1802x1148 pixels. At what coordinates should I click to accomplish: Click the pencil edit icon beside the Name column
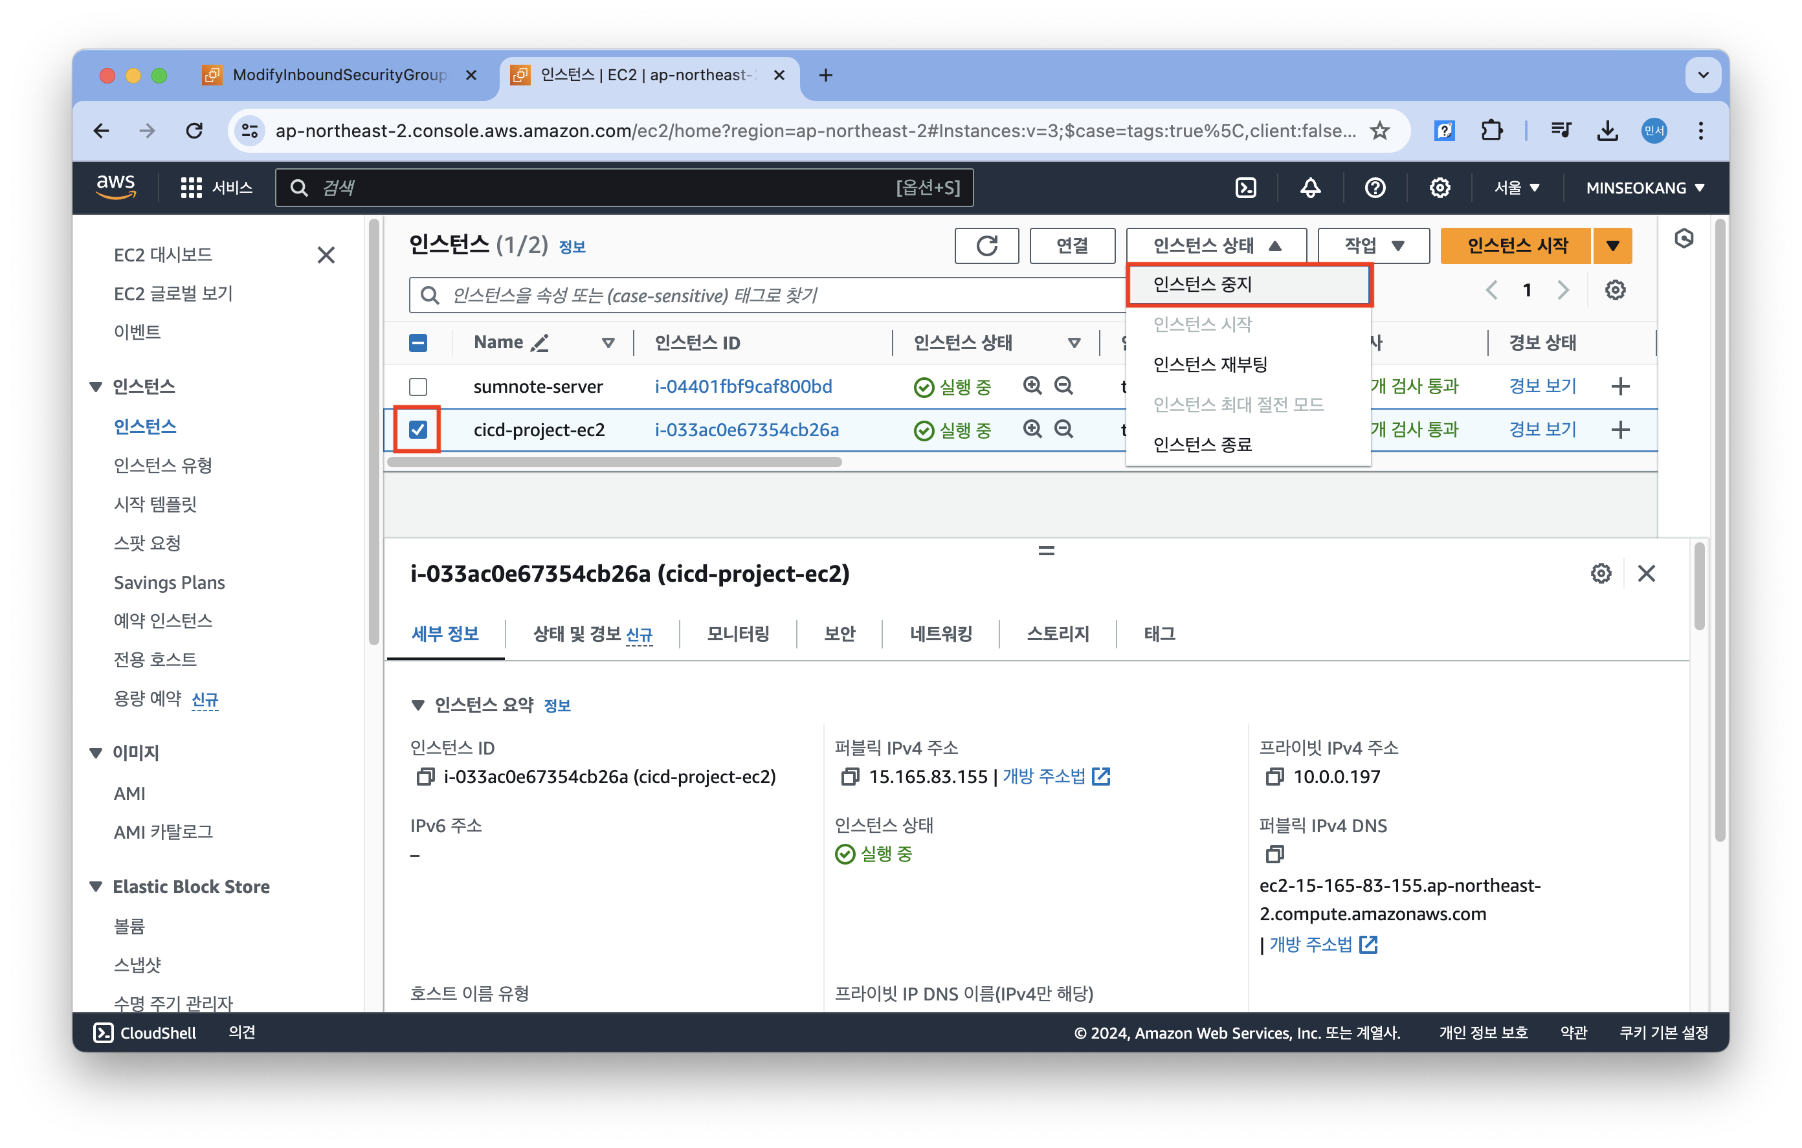(x=539, y=343)
